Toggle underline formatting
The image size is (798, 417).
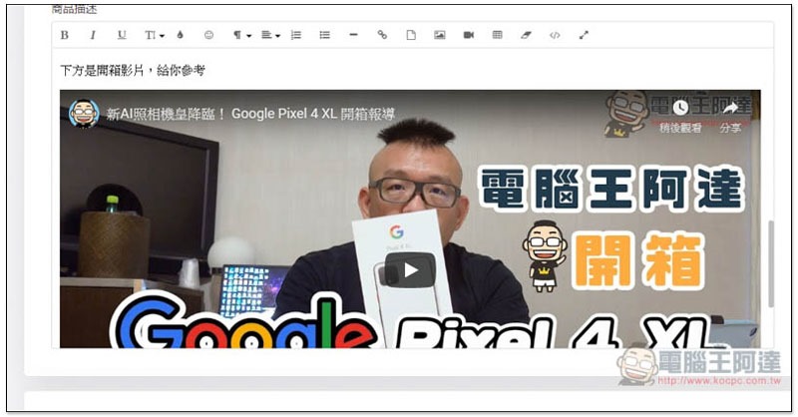[122, 35]
